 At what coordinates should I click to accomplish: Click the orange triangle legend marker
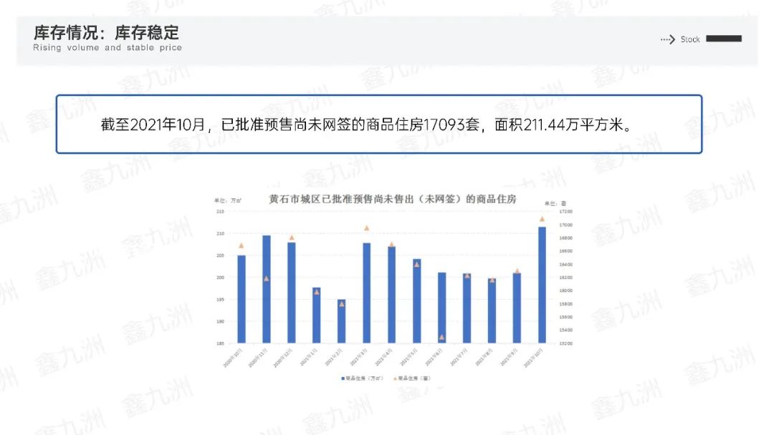[x=395, y=378]
